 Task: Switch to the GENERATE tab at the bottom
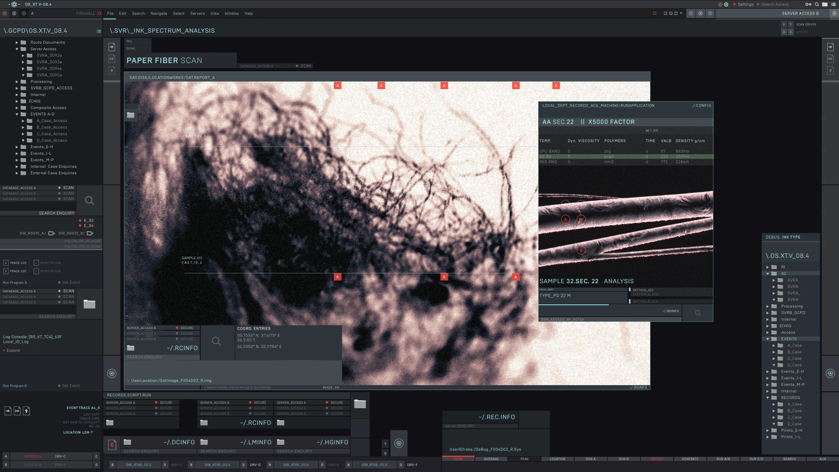tap(690, 459)
